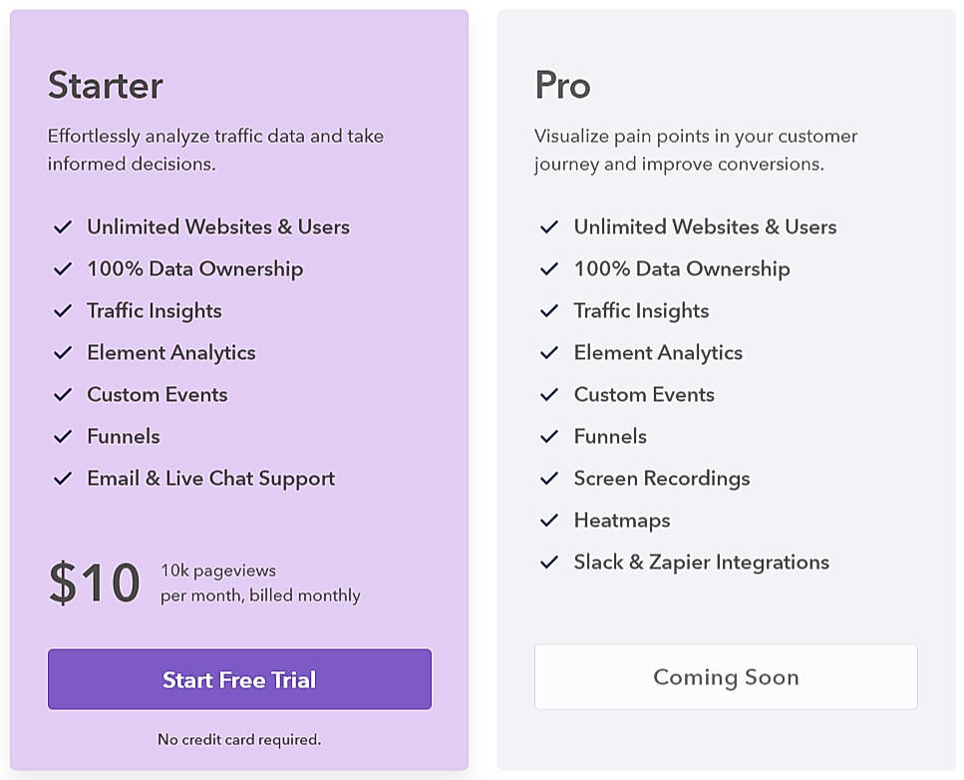Click checkmark beside Email & Live Chat Support

63,479
